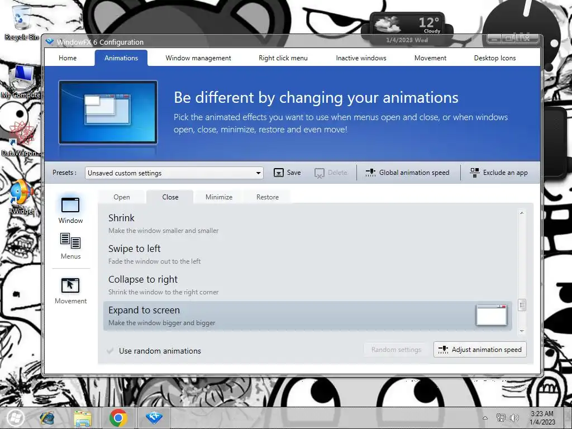Image resolution: width=572 pixels, height=429 pixels.
Task: Click Adjust animation speed button
Action: tap(480, 350)
